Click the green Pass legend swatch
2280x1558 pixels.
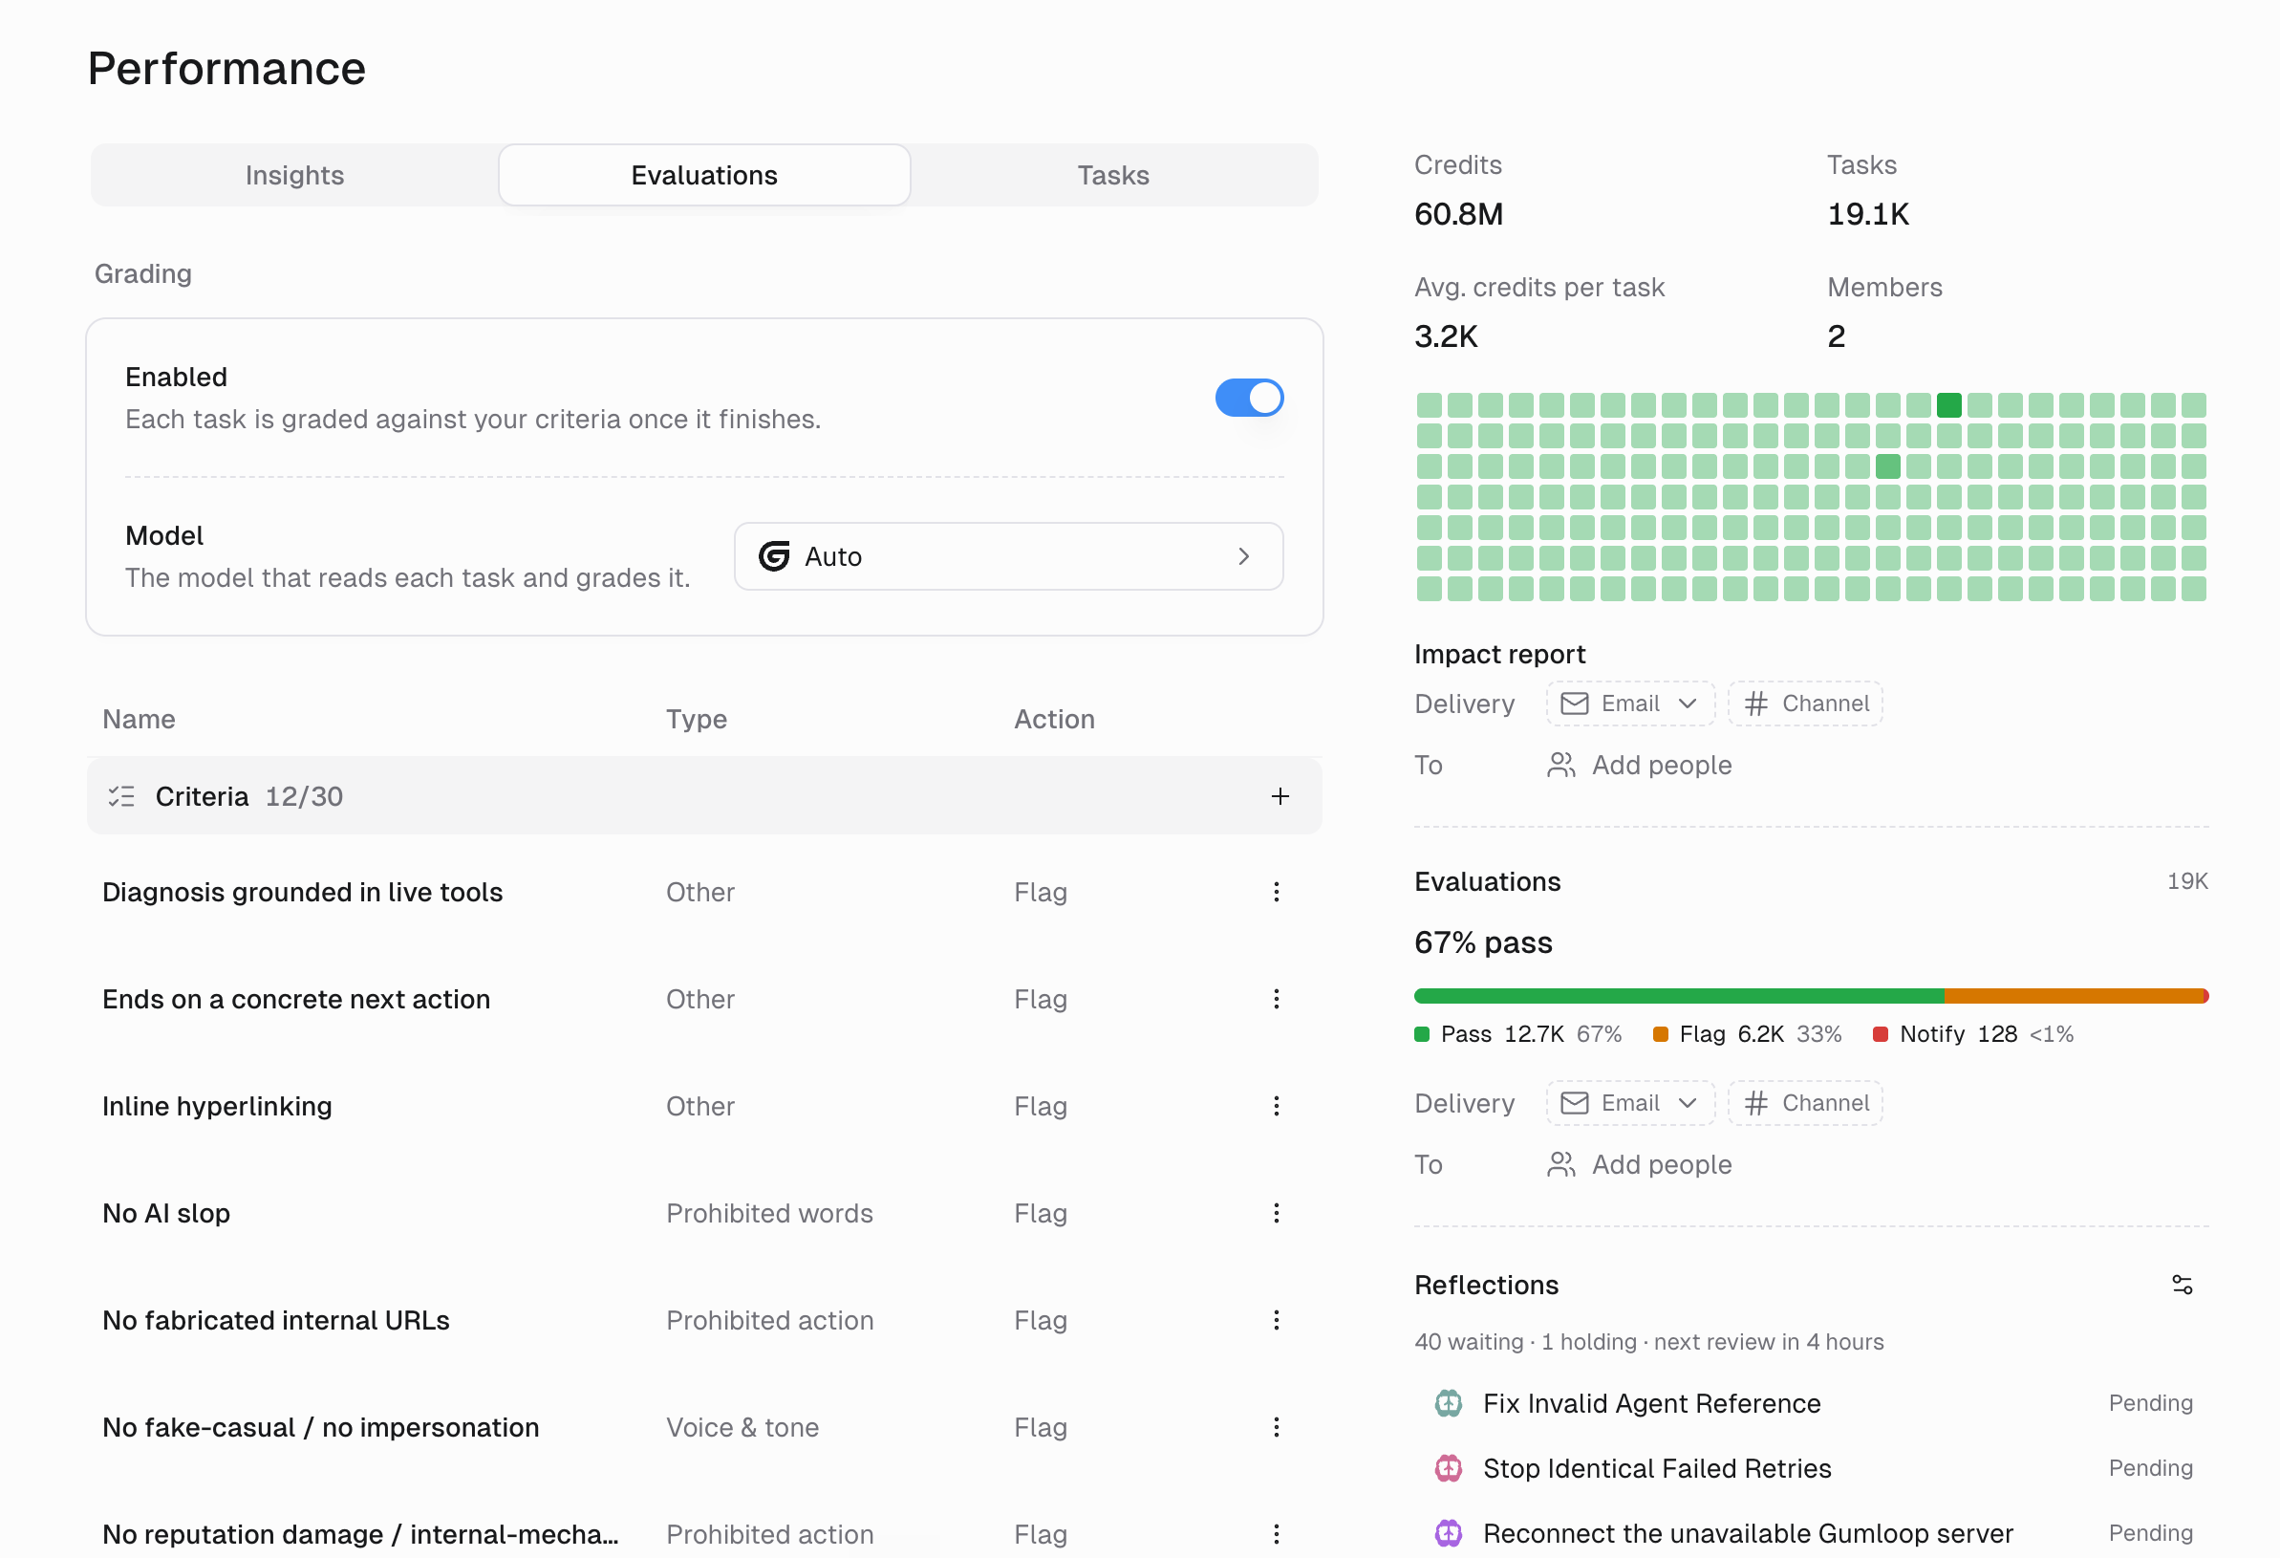[x=1422, y=1034]
